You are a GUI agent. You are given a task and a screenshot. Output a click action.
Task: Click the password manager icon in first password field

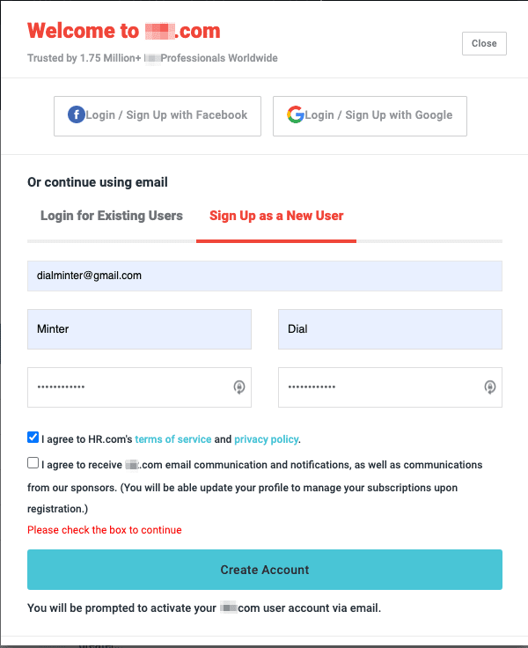(238, 387)
